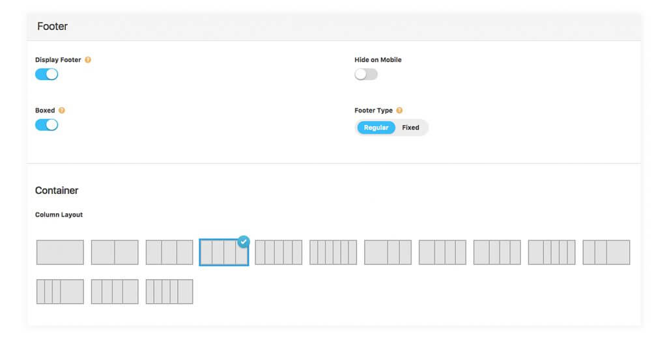Click help icon beside Boxed label
The height and width of the screenshot is (339, 667).
62,111
